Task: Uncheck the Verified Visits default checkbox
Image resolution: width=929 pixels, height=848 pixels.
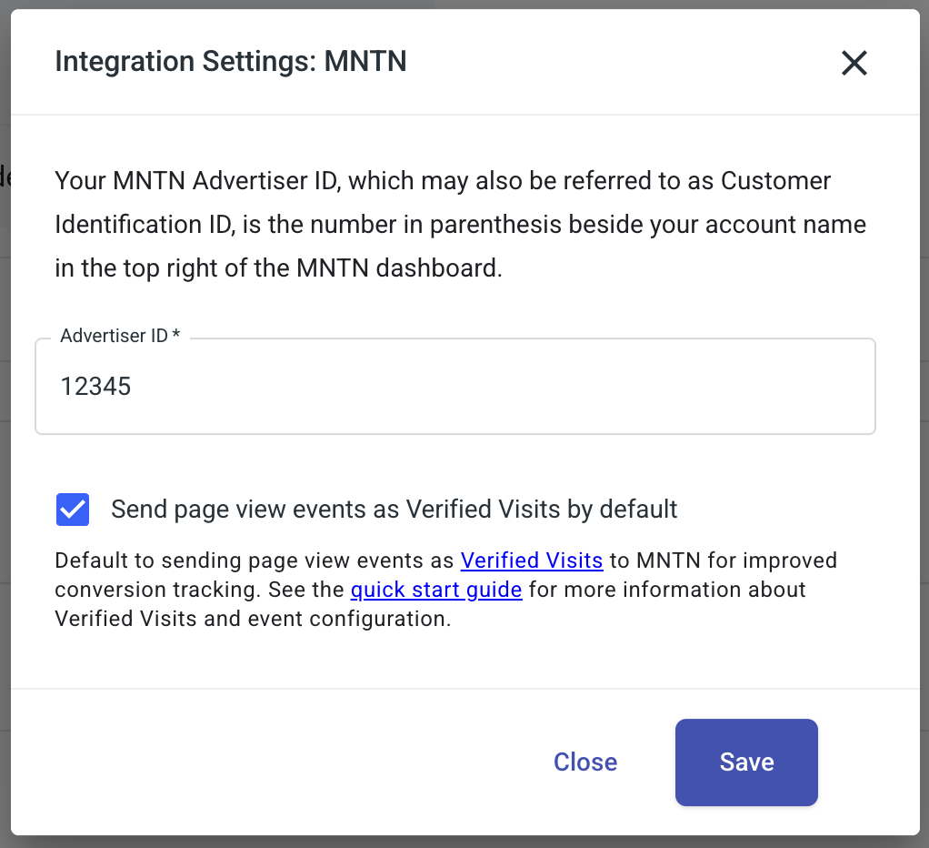Action: click(73, 510)
